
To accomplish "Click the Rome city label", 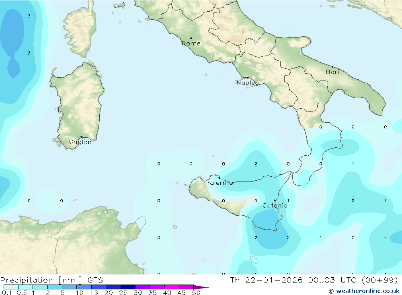I will tap(191, 43).
